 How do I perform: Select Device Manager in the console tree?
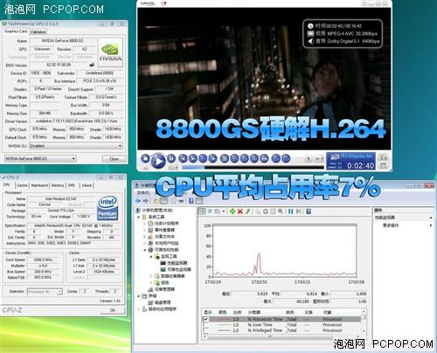pyautogui.click(x=161, y=289)
